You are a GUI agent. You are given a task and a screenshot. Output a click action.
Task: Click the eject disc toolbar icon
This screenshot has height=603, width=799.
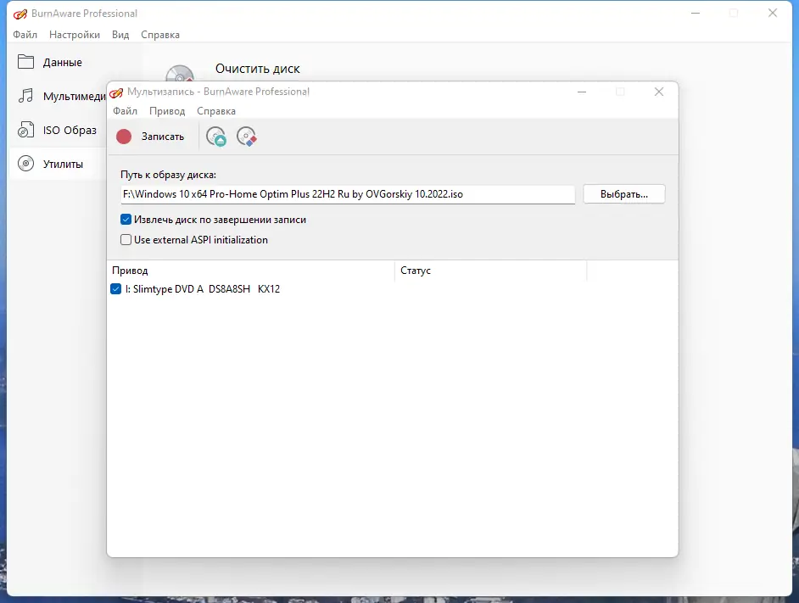(216, 137)
